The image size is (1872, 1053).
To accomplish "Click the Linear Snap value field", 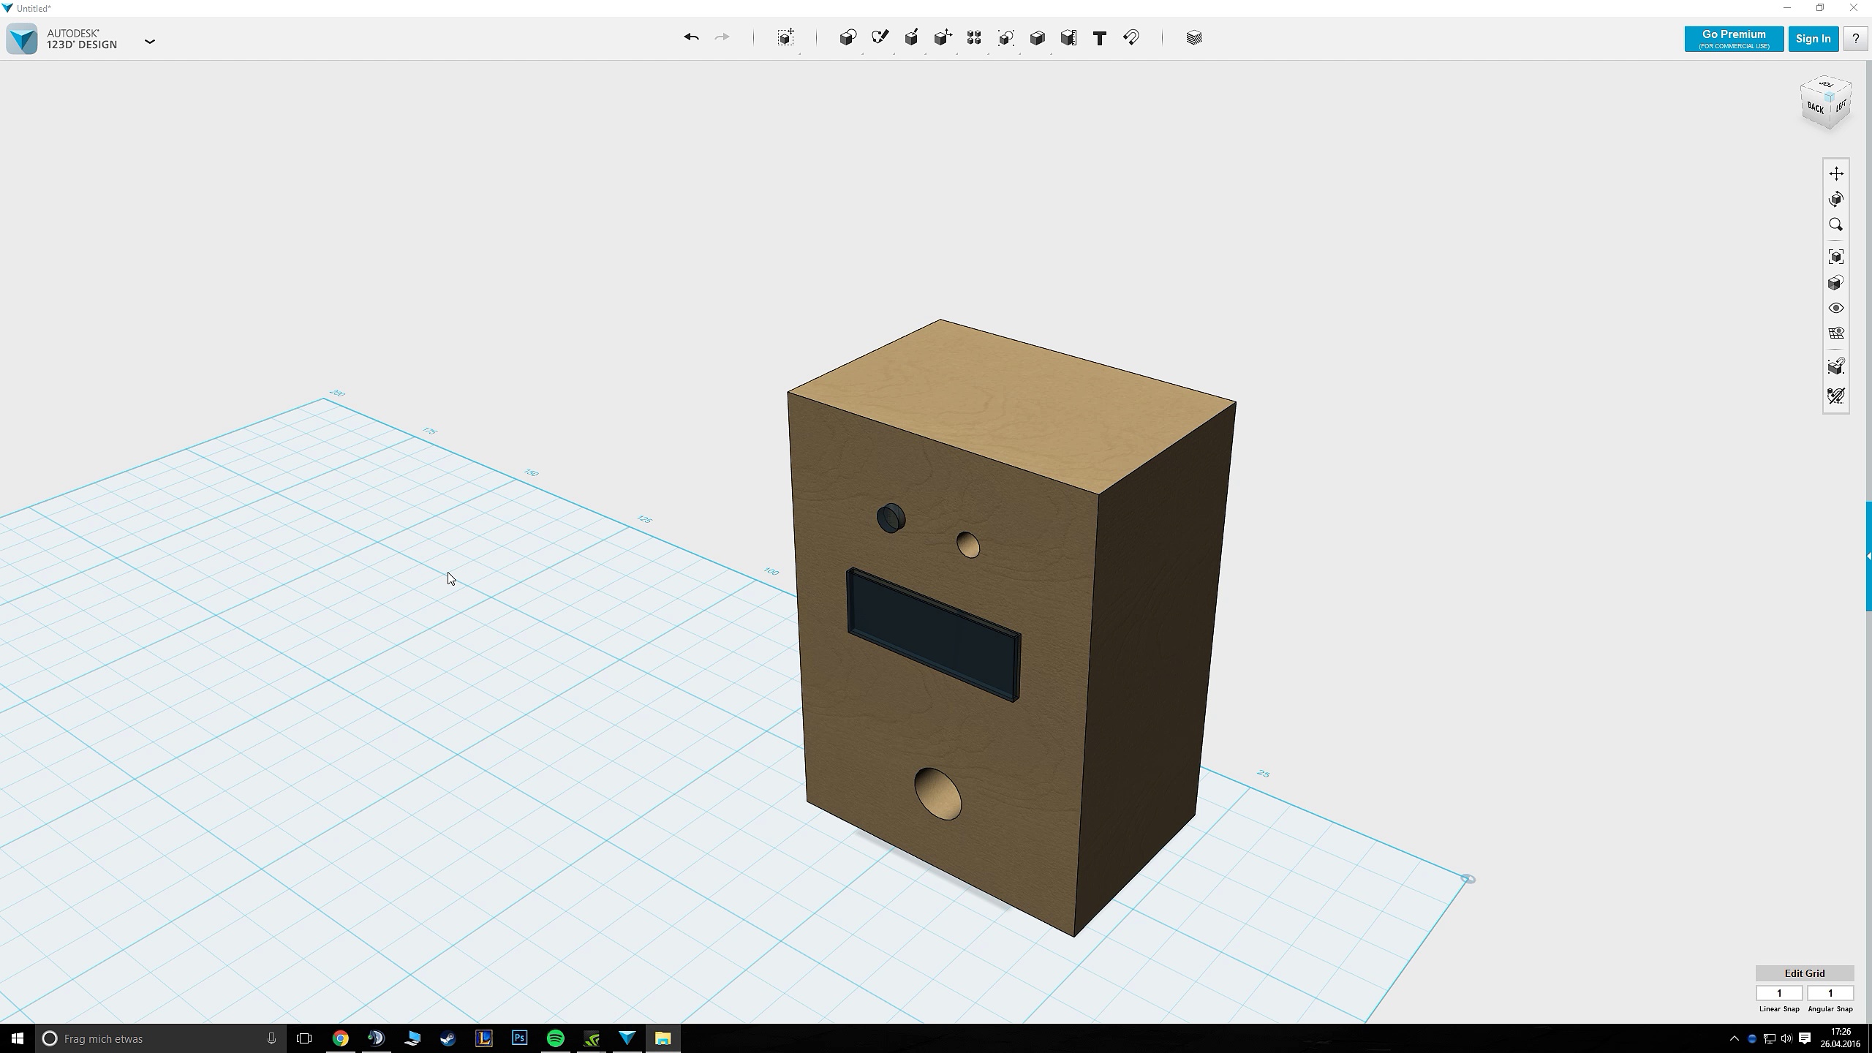I will [1778, 993].
